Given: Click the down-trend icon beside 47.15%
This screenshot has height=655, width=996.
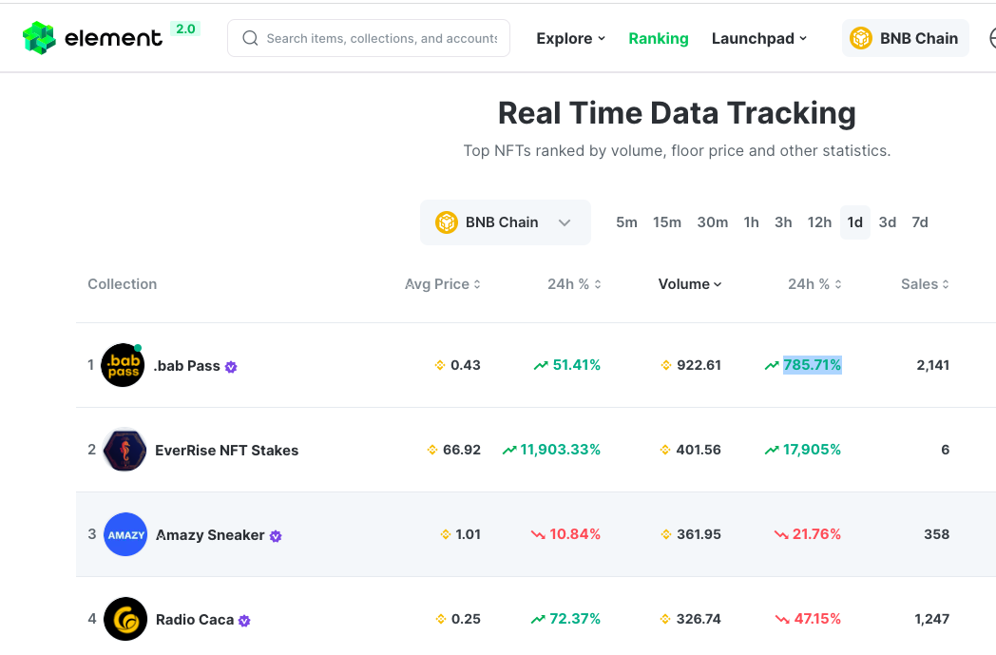Looking at the screenshot, I should (782, 620).
